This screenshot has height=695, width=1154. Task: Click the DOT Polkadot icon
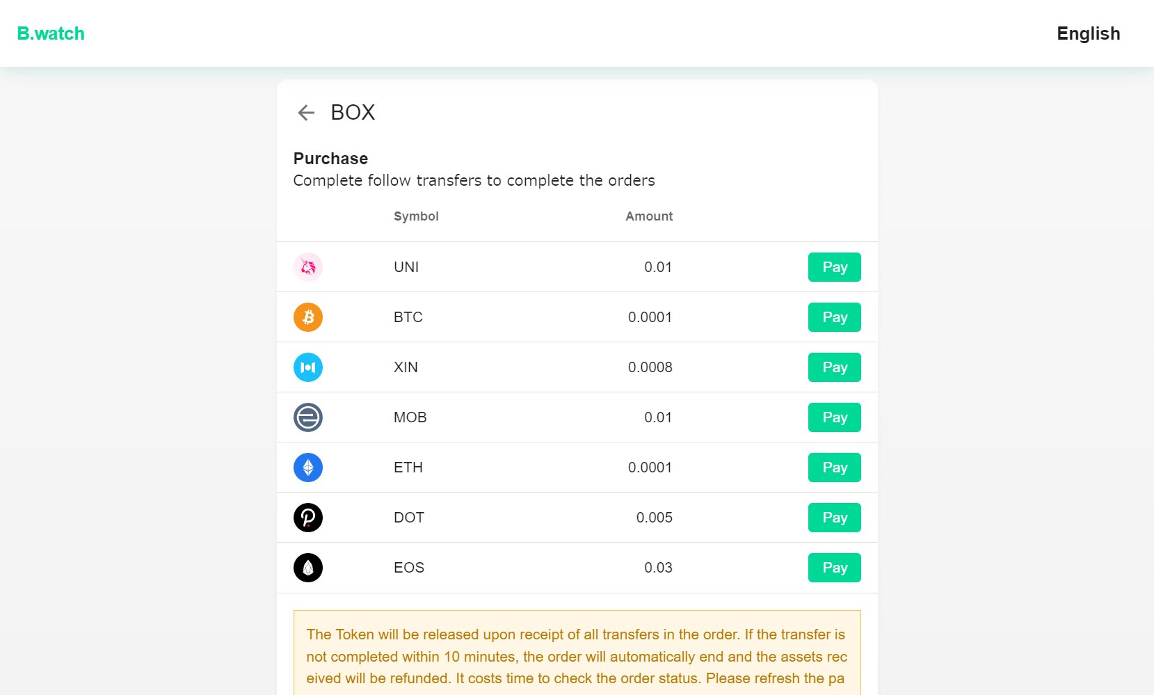[308, 518]
